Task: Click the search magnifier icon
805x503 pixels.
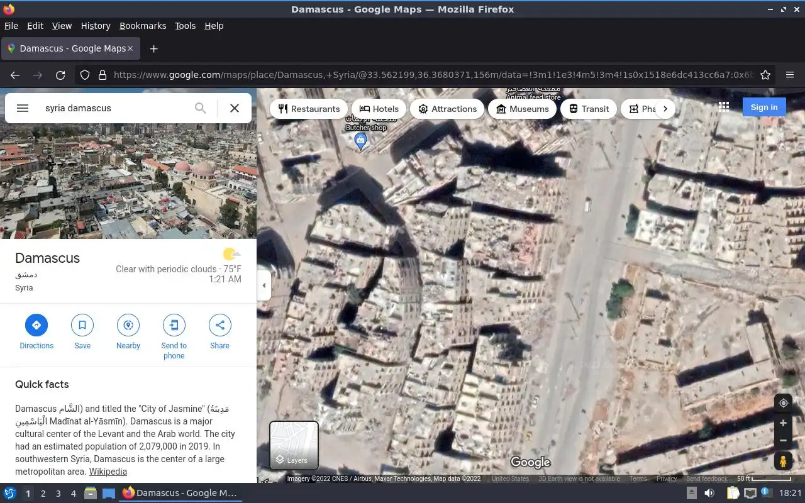Action: tap(201, 108)
